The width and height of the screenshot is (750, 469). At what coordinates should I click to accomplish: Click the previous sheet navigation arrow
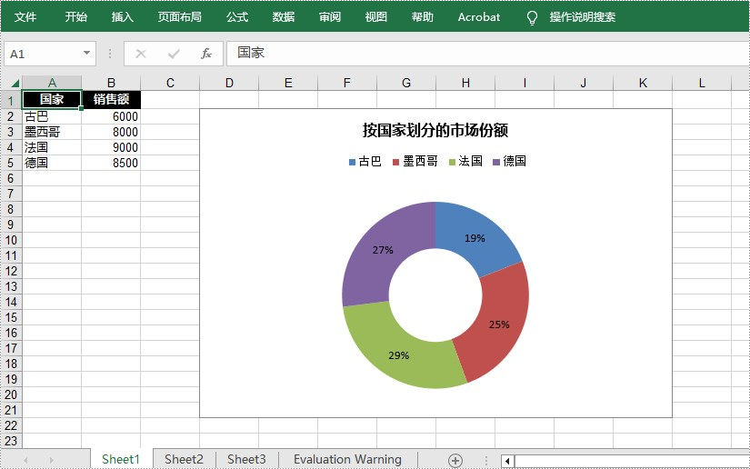(x=25, y=460)
